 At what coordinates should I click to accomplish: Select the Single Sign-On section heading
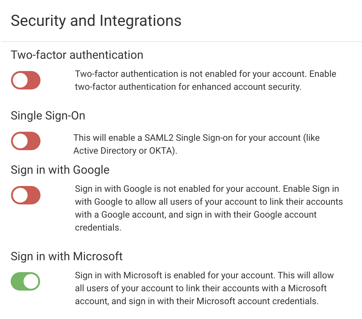[48, 115]
